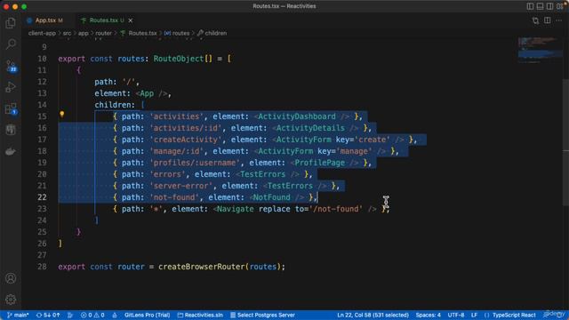Split the editor to the right

pos(548,20)
